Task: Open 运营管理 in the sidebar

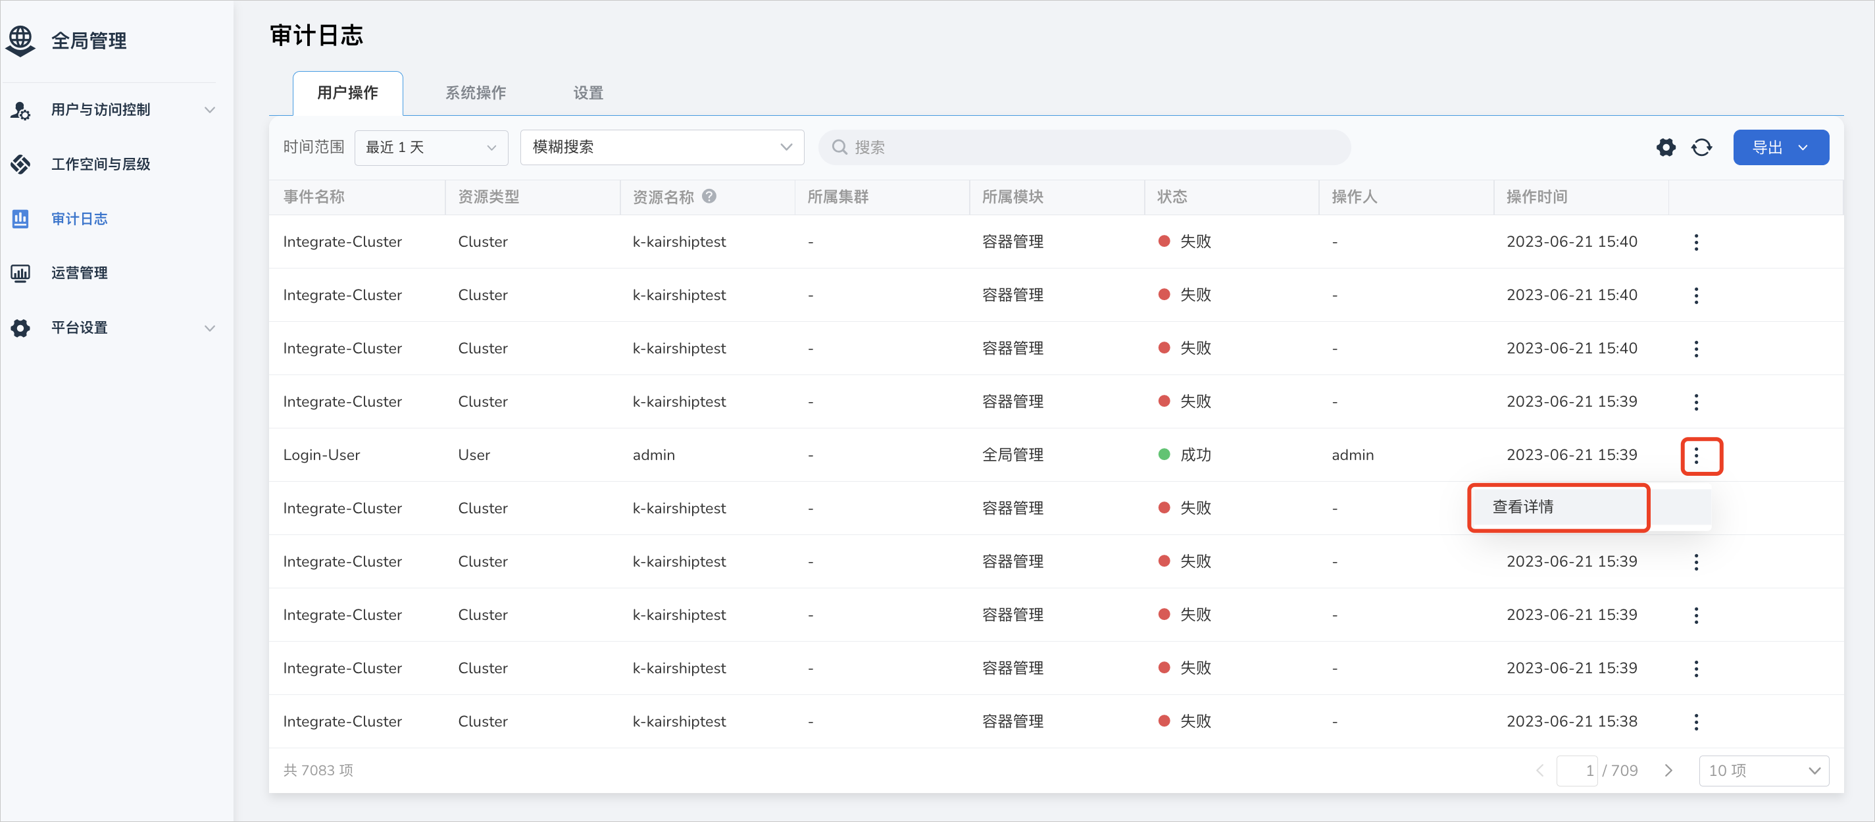Action: point(80,273)
